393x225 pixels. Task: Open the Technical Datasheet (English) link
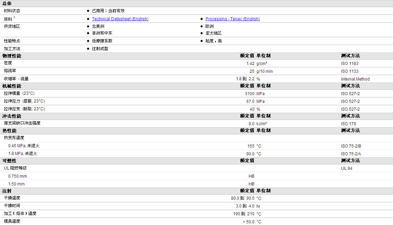click(120, 19)
